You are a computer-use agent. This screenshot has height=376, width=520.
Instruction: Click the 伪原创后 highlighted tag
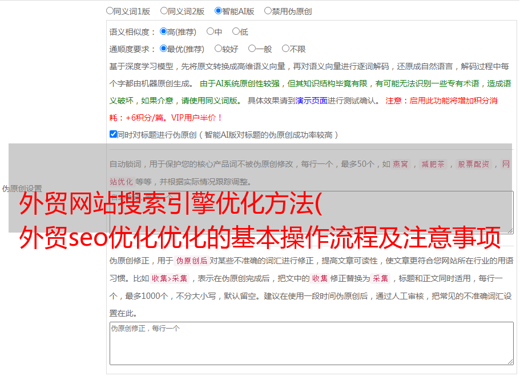click(192, 261)
